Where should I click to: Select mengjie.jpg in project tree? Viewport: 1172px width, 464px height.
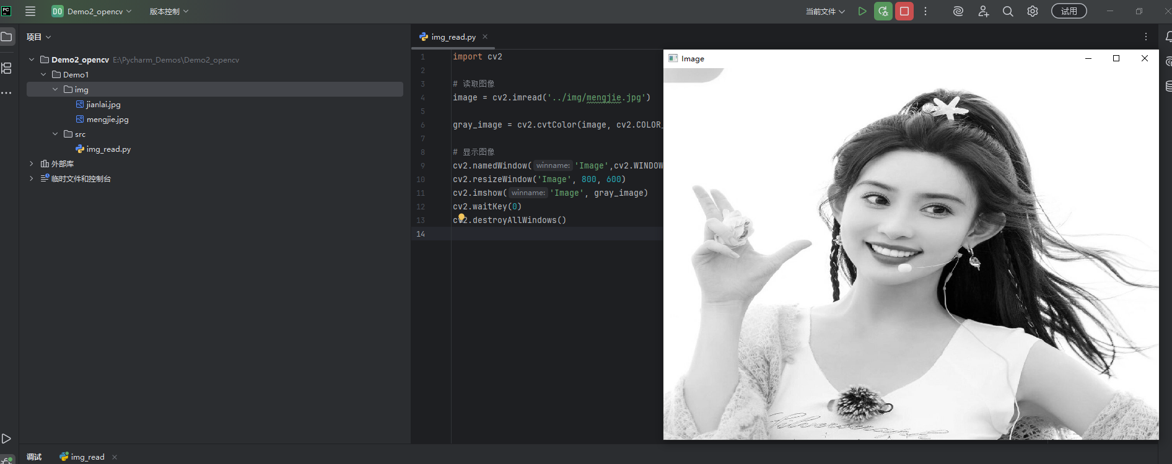click(x=102, y=119)
